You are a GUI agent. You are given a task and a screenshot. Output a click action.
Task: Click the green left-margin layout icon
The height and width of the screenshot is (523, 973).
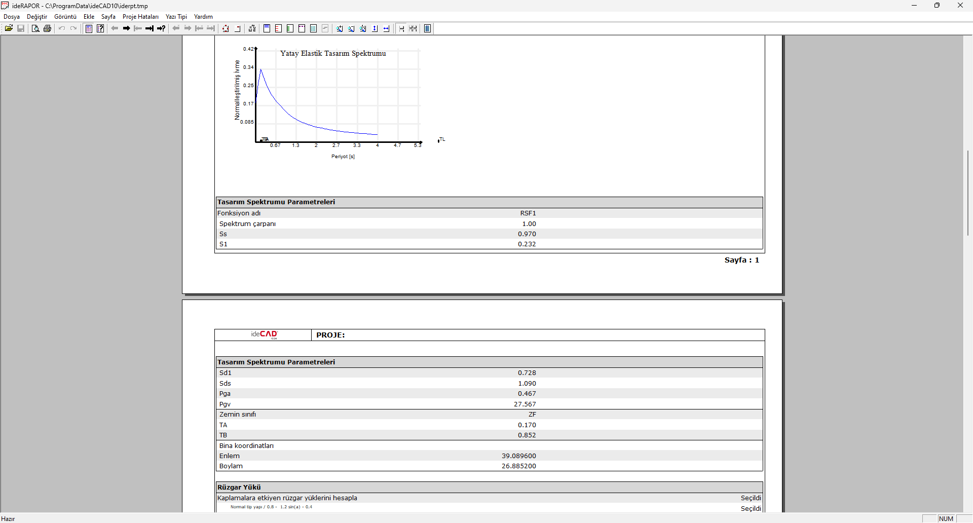pos(290,28)
